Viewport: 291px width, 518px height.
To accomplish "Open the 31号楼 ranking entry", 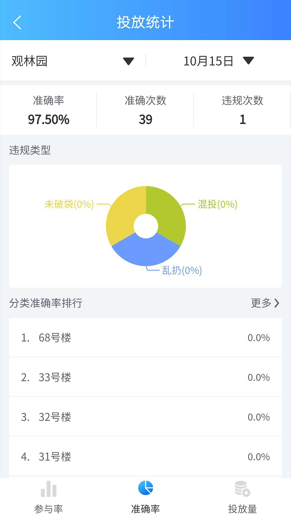I will [x=145, y=456].
